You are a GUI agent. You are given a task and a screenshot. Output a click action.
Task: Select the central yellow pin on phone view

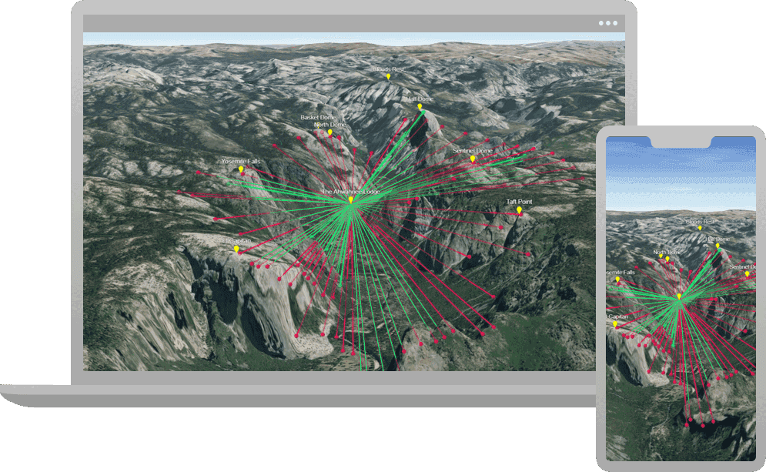(x=679, y=296)
